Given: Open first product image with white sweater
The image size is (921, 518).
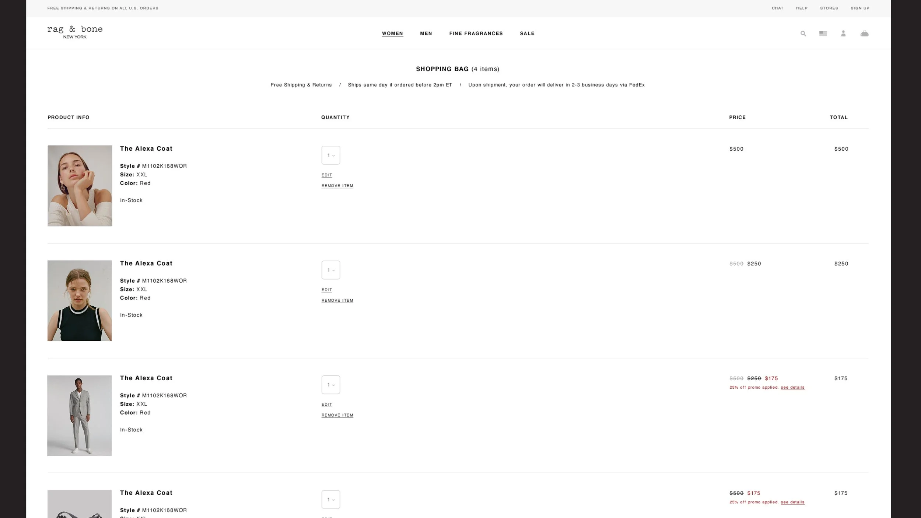Looking at the screenshot, I should point(80,186).
